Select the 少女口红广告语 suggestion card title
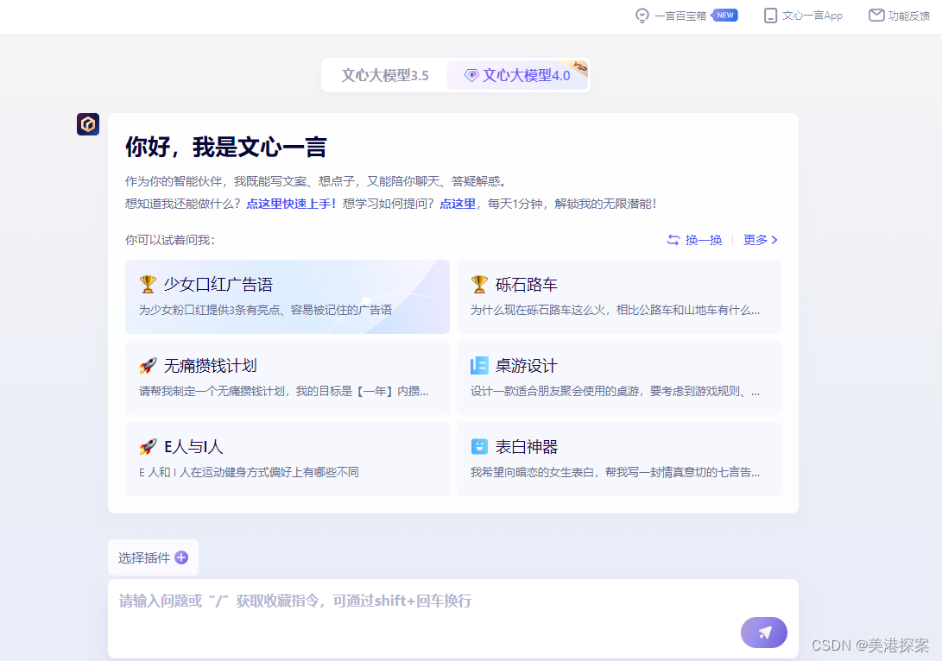This screenshot has width=942, height=661. click(218, 284)
